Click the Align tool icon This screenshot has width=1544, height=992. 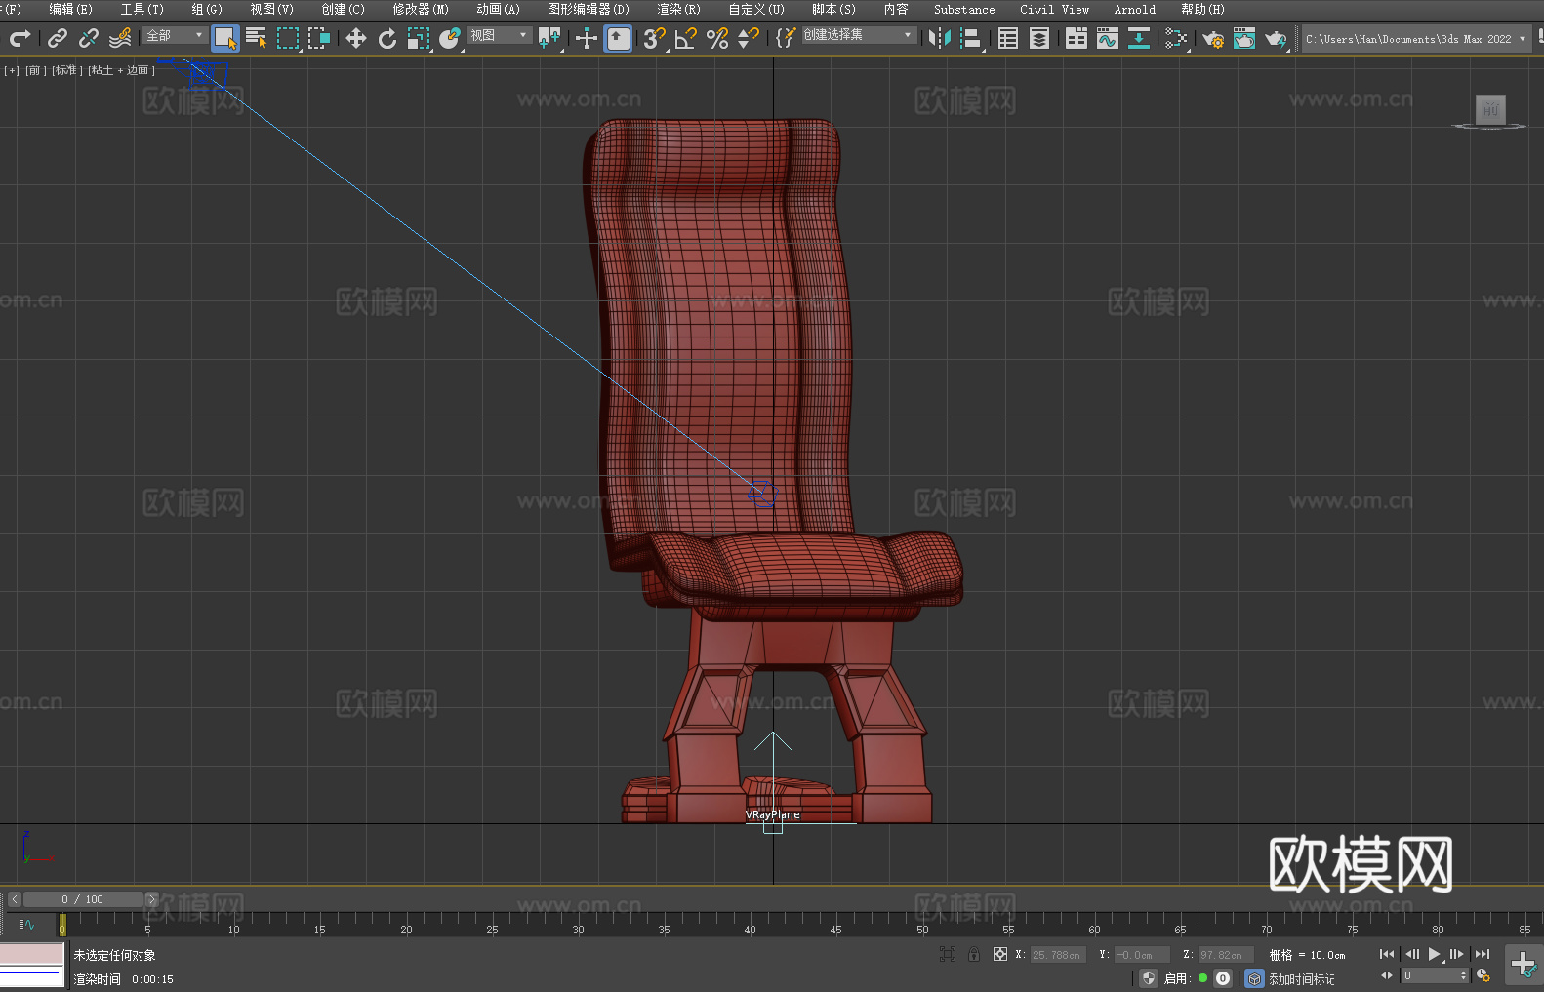[x=971, y=38]
